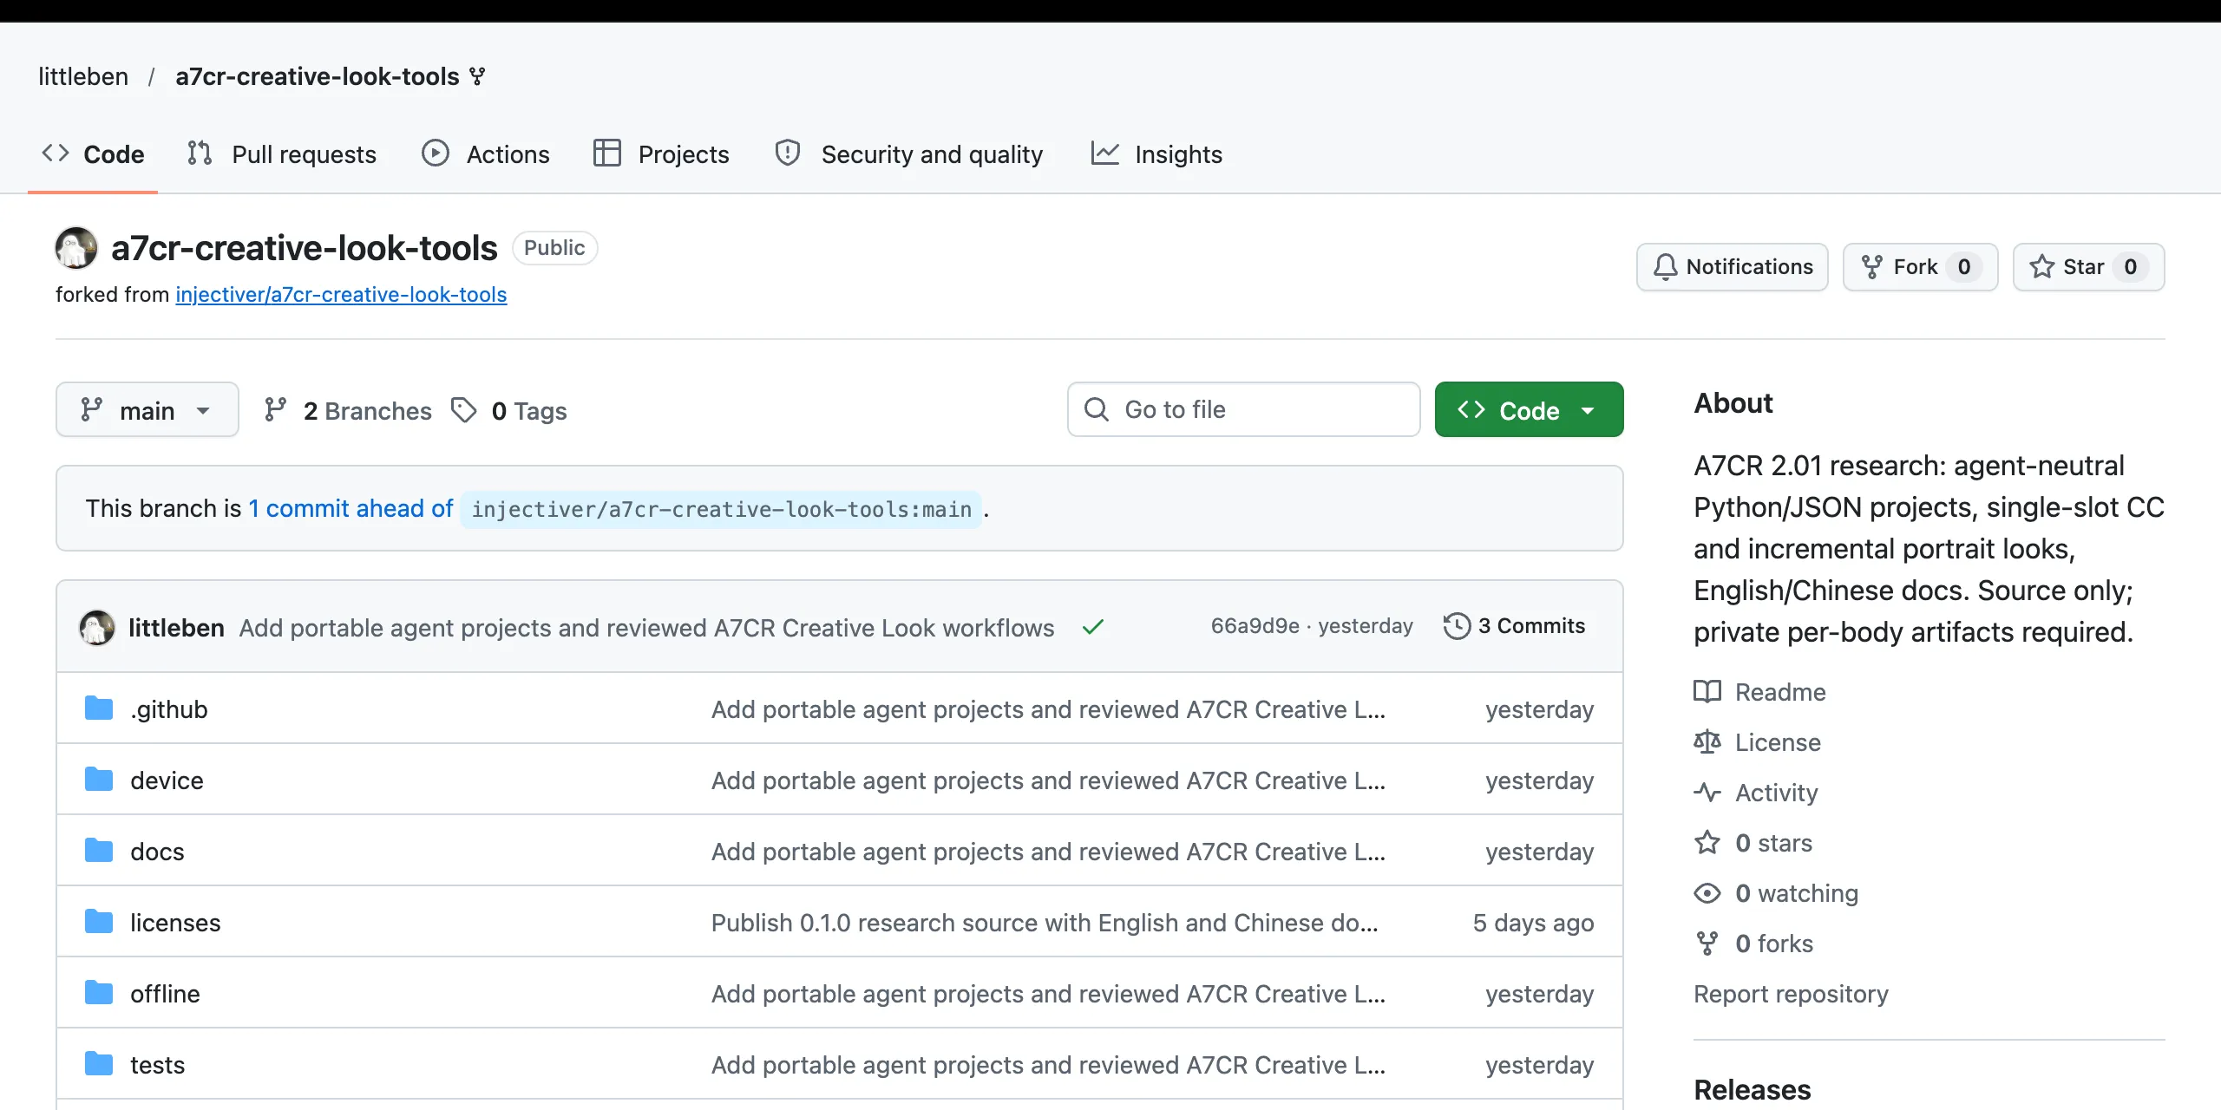Click the docs folder icon
Image resolution: width=2221 pixels, height=1110 pixels.
(99, 851)
